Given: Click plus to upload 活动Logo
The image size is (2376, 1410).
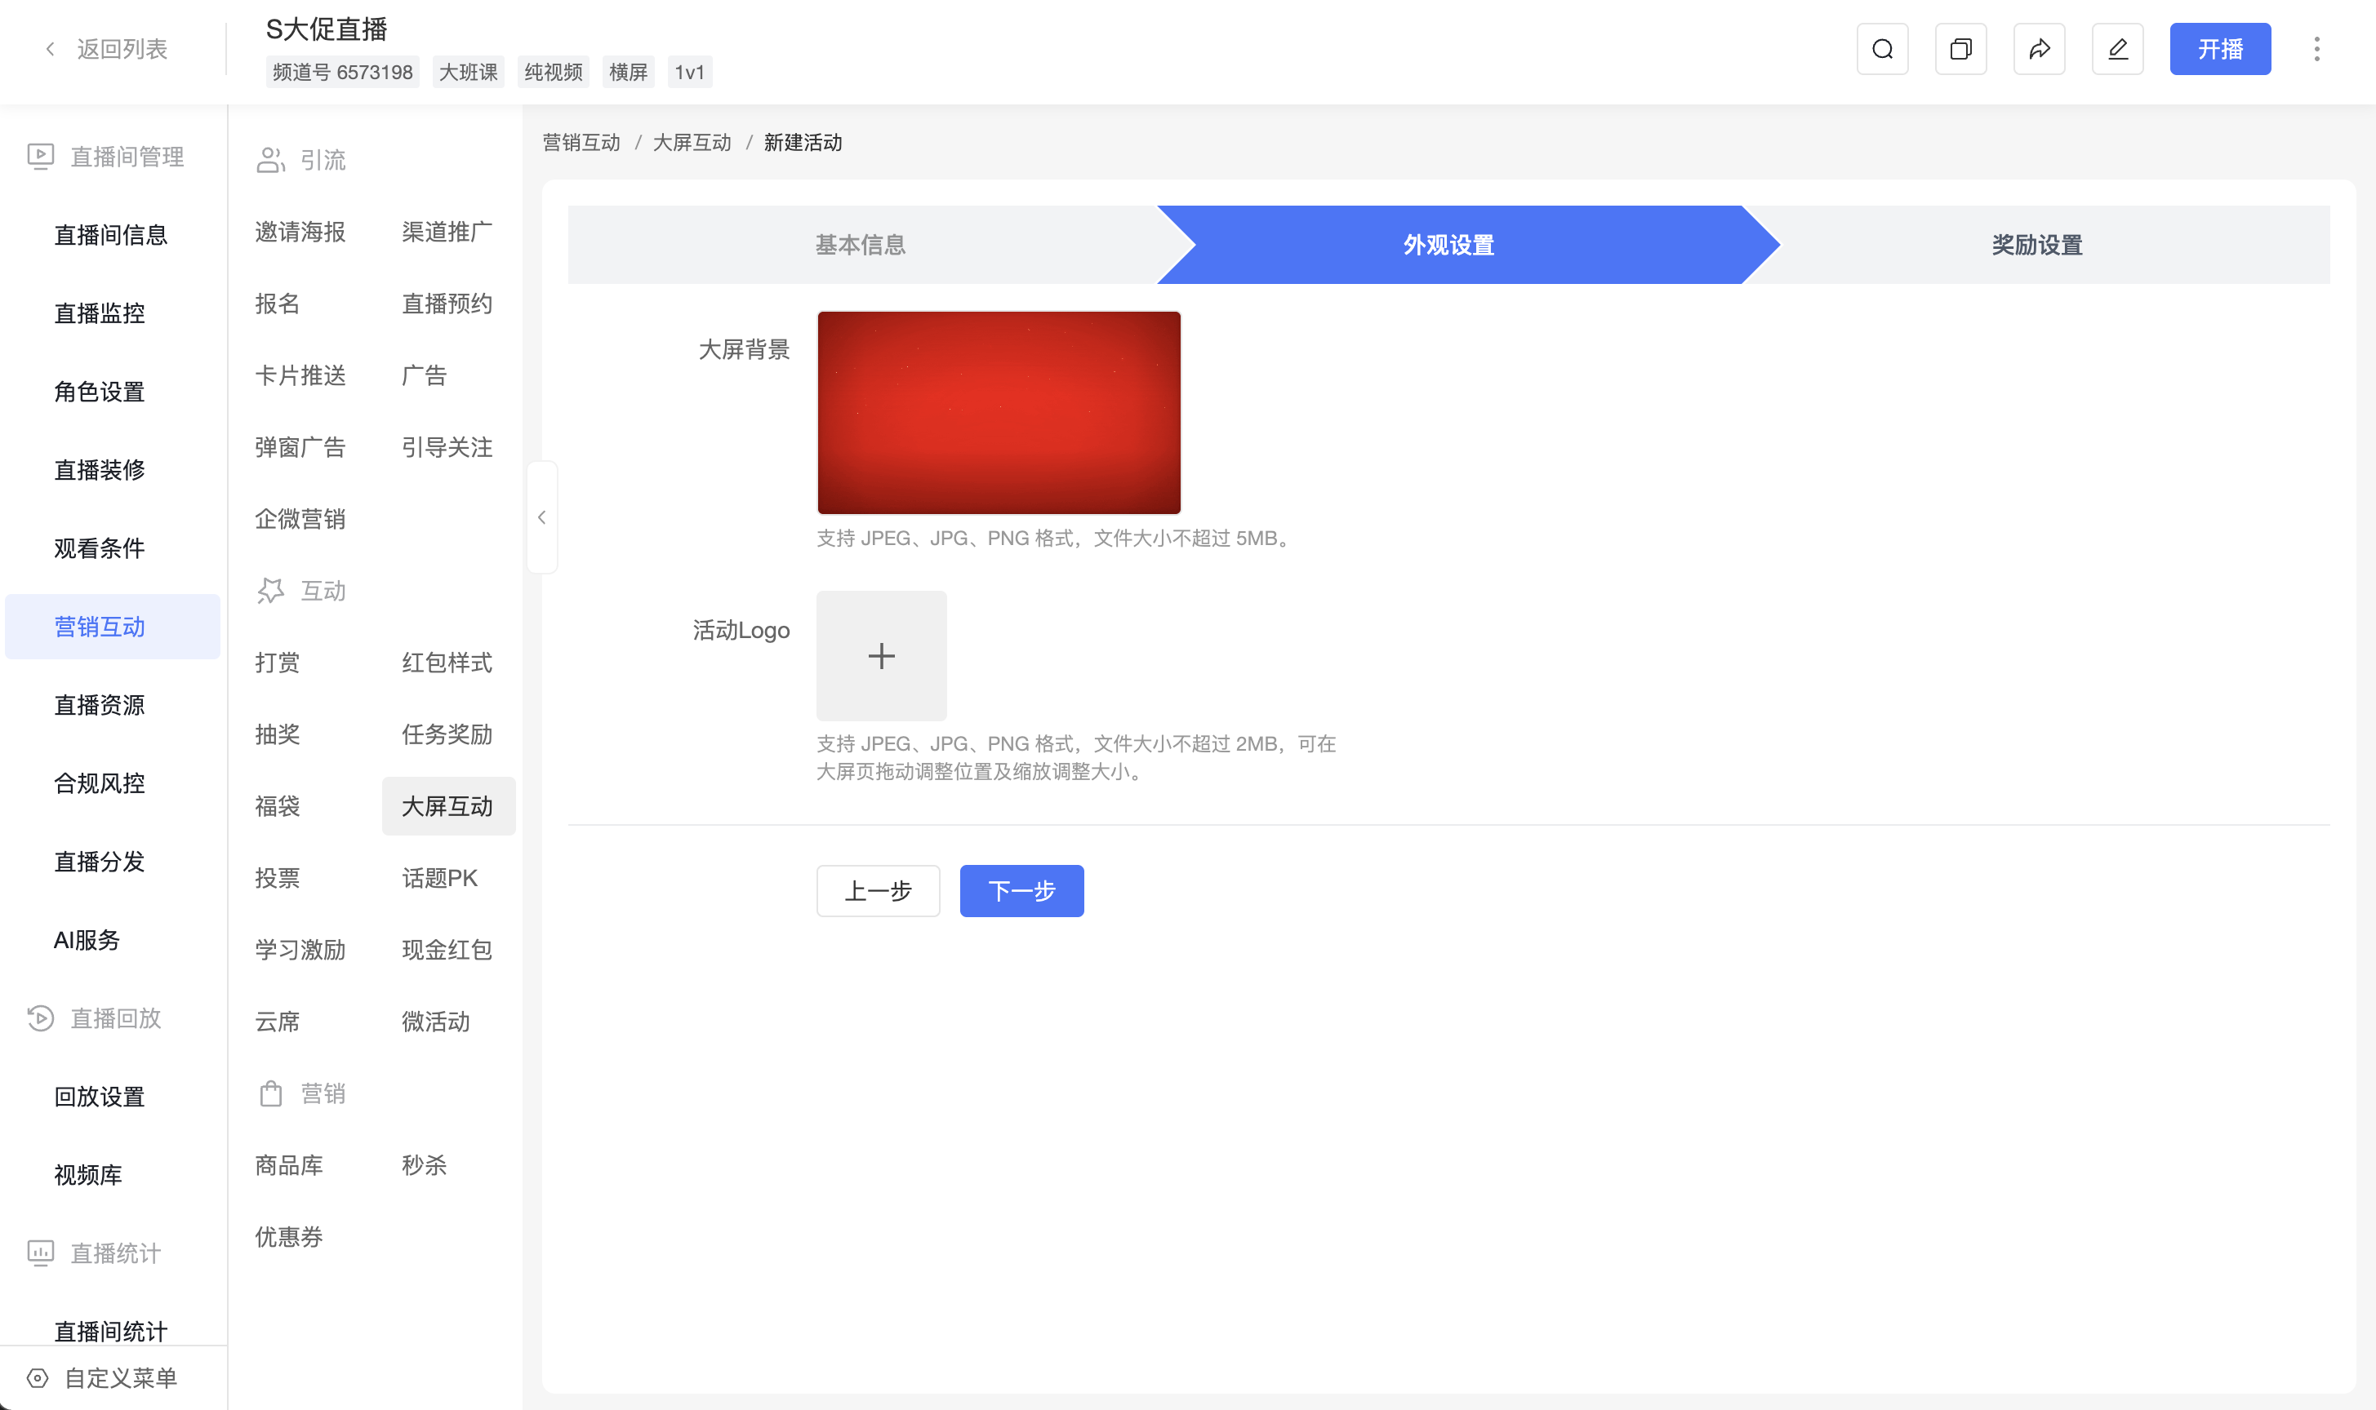Looking at the screenshot, I should coord(881,655).
